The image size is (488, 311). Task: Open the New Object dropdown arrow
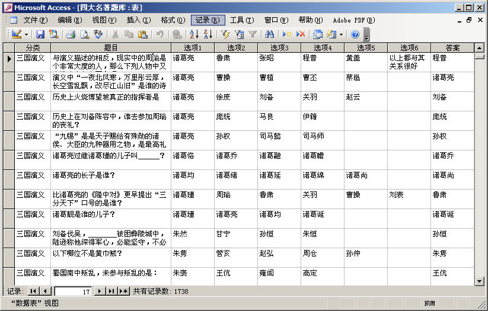pyautogui.click(x=342, y=34)
